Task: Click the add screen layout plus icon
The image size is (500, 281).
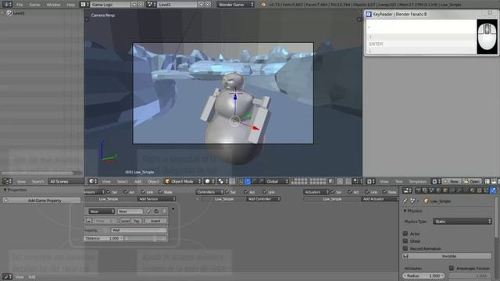Action: click(x=134, y=5)
